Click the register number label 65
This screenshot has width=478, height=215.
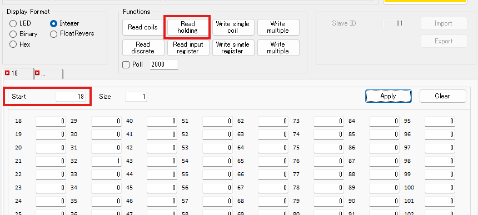click(241, 161)
